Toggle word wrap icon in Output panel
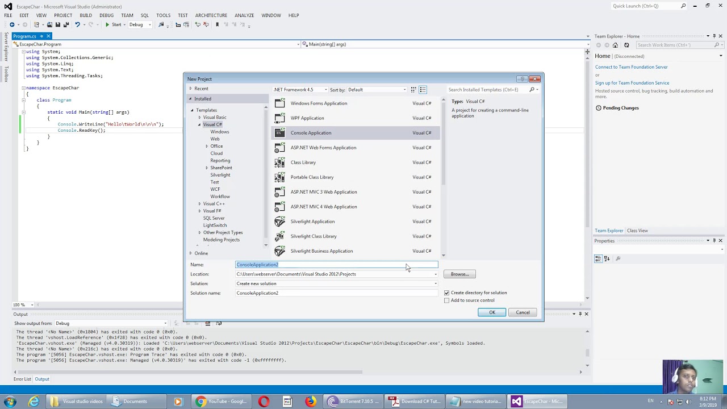 pyautogui.click(x=219, y=323)
